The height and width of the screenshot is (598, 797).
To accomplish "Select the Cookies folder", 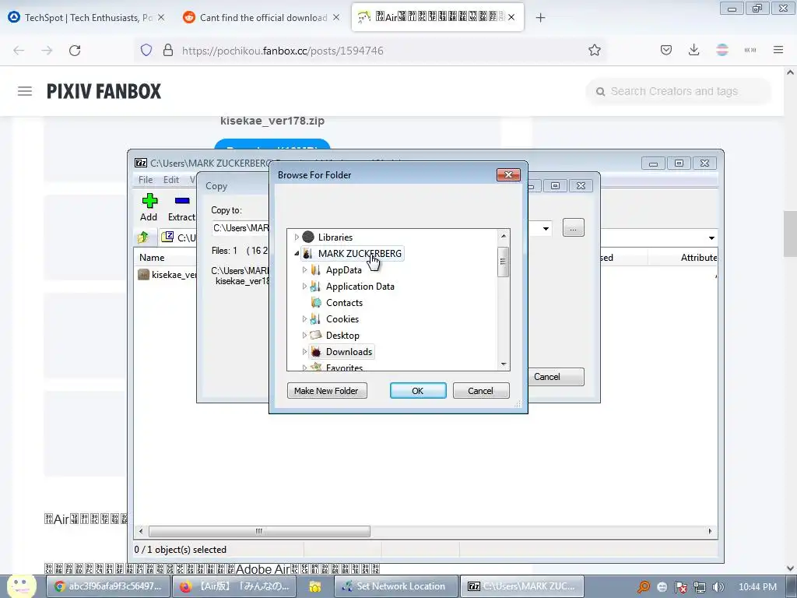I will tap(342, 318).
